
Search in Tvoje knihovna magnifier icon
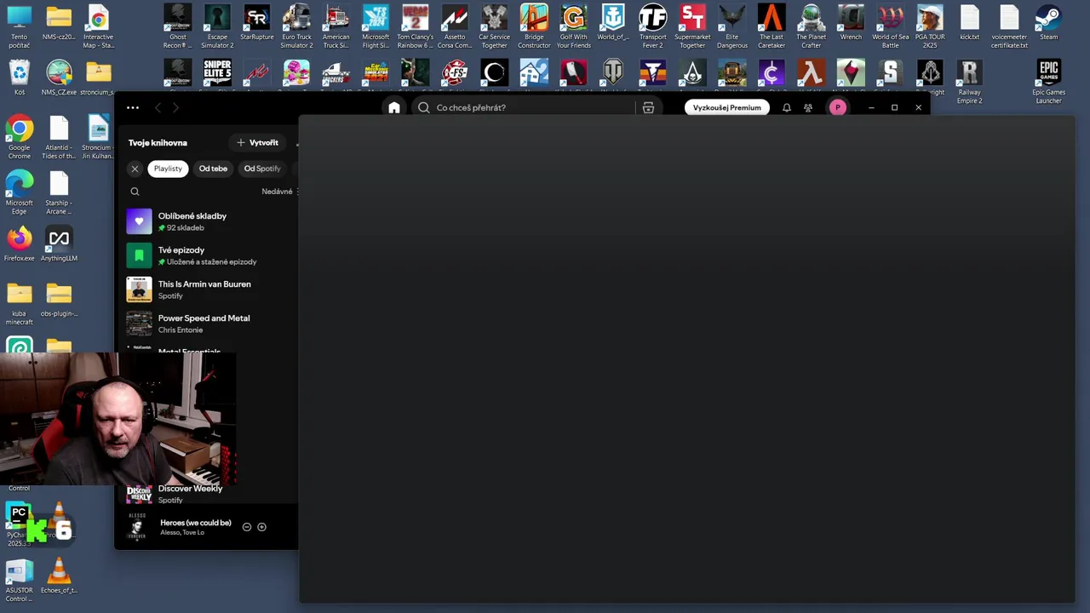pyautogui.click(x=135, y=192)
